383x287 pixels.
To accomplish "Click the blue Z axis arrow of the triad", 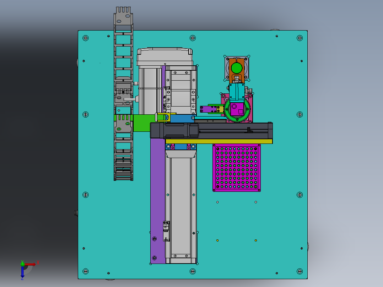I will coord(22,272).
